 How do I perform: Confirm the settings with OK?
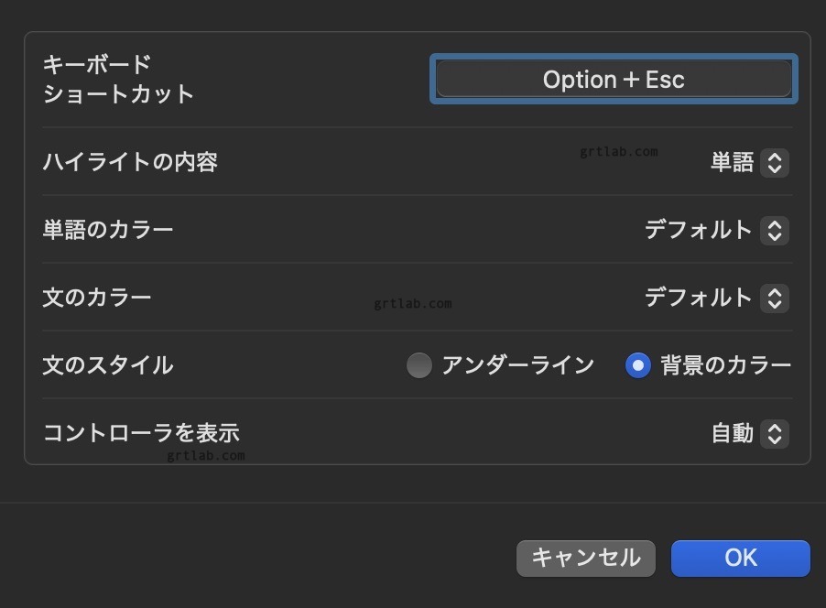pyautogui.click(x=740, y=559)
